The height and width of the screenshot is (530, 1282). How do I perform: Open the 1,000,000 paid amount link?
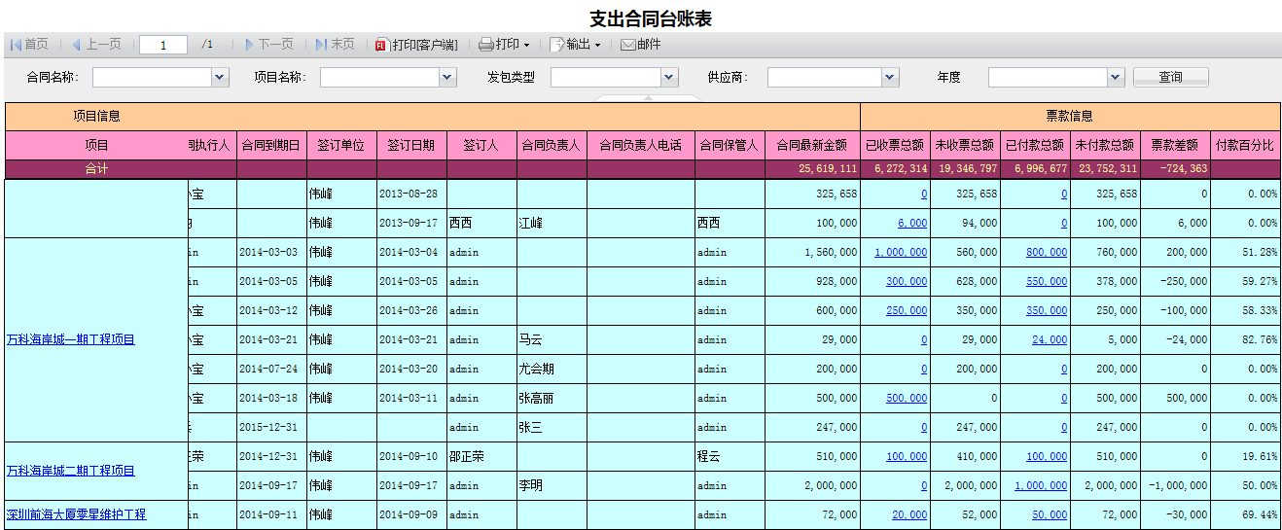pos(1041,486)
